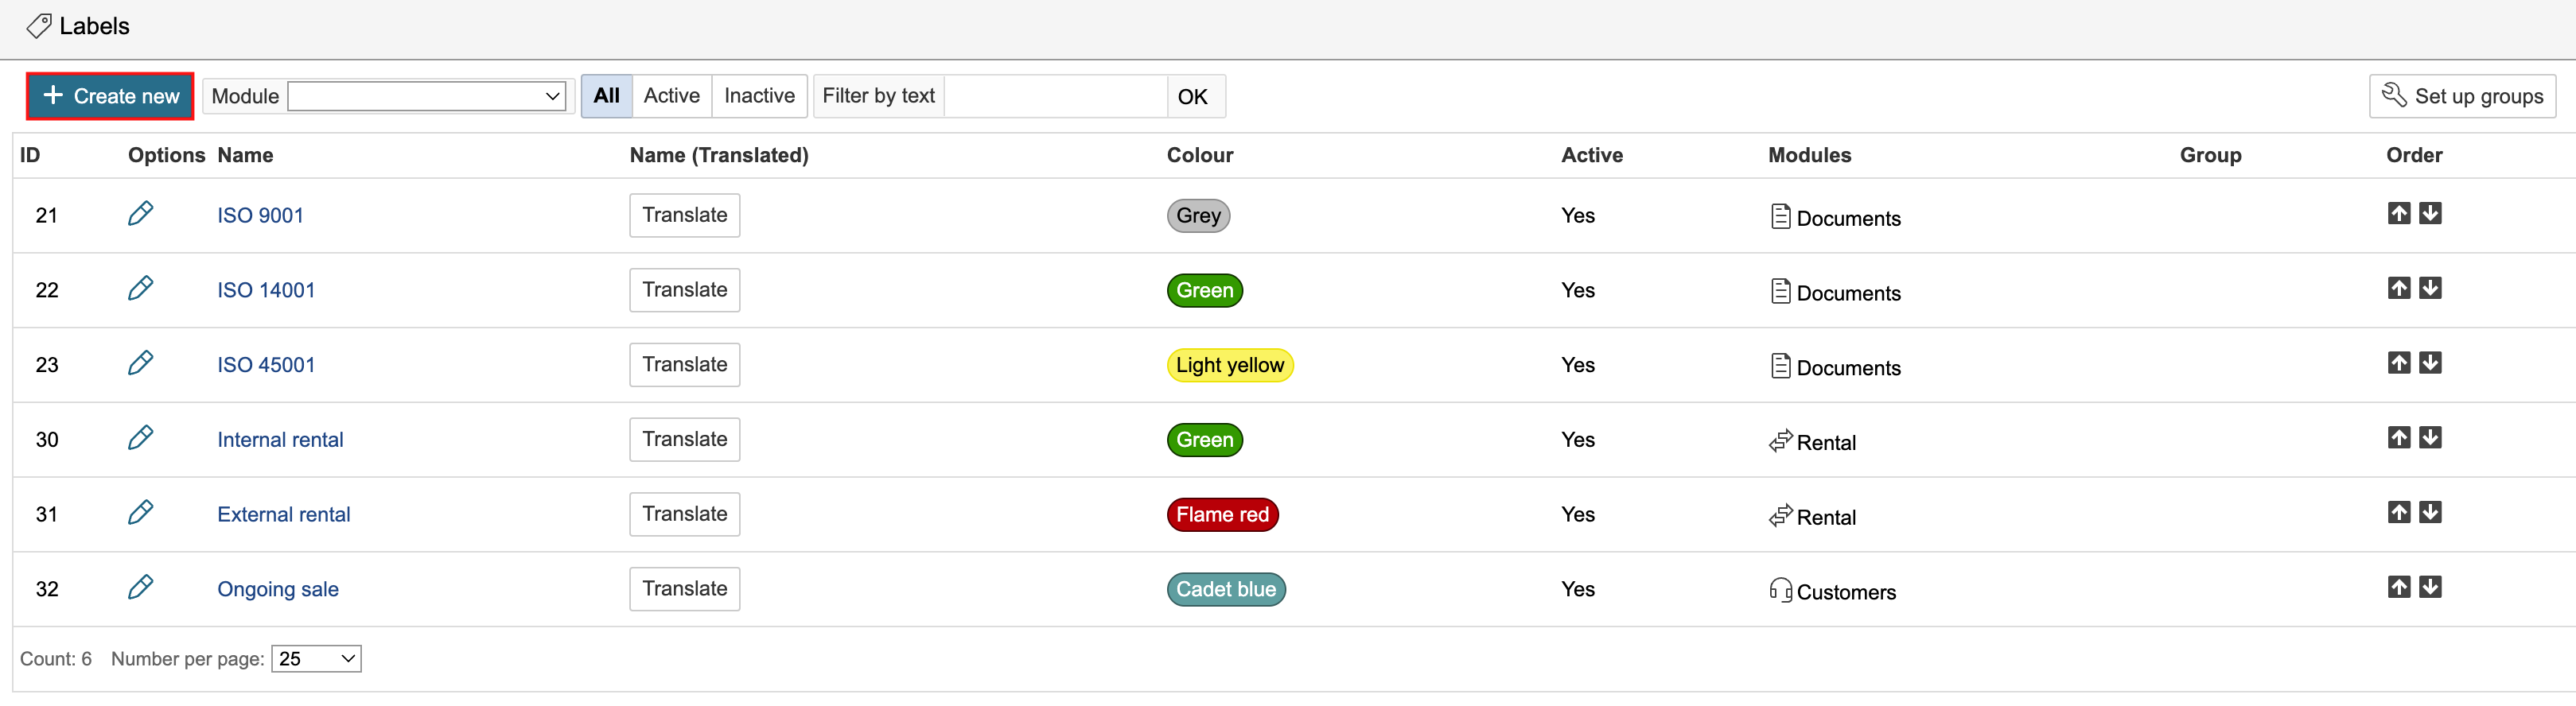Screen dimensions: 2576x706
Task: Click the pencil edit icon for ISO 9001
Action: (x=140, y=214)
